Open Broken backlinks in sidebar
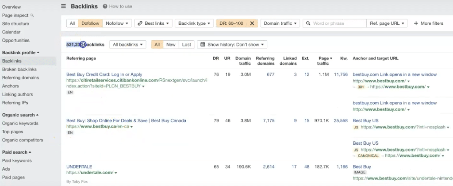453x186 pixels. click(x=19, y=70)
